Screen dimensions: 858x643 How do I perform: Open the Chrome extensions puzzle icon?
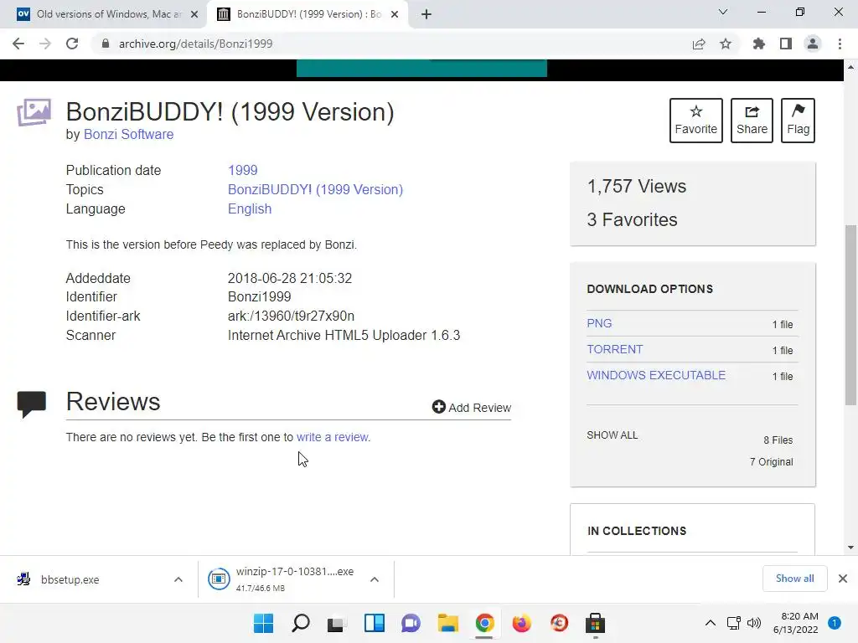pyautogui.click(x=758, y=44)
